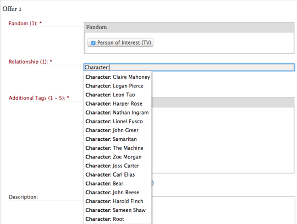Click the Relationship (1) field label

(30, 62)
